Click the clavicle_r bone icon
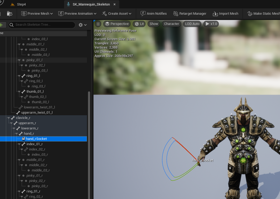 [13, 118]
